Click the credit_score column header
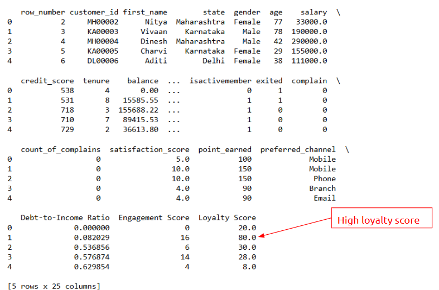Viewport: 439px width, 290px height. click(x=47, y=81)
